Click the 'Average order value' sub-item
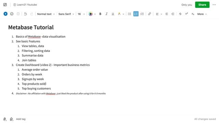 pos(35,70)
